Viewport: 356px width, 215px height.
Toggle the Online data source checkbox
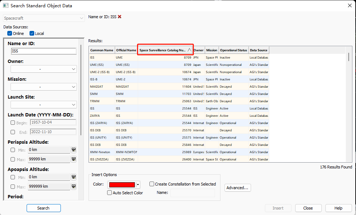(10, 33)
